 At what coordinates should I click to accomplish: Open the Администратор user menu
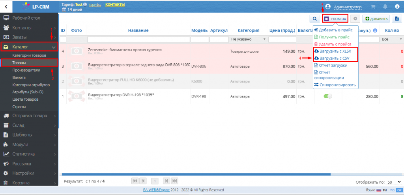[348, 7]
